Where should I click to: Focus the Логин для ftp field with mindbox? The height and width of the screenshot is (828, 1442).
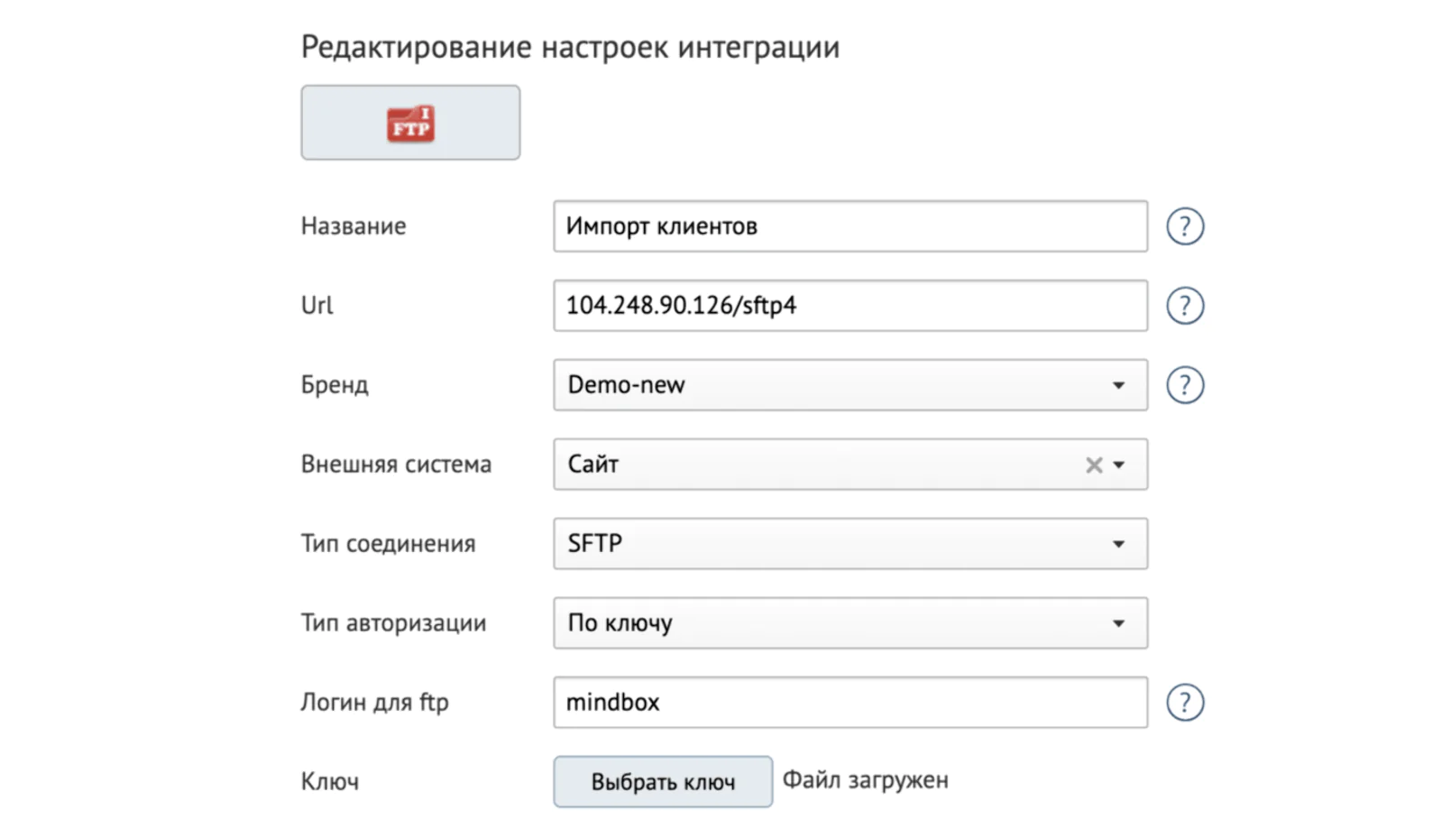(850, 703)
